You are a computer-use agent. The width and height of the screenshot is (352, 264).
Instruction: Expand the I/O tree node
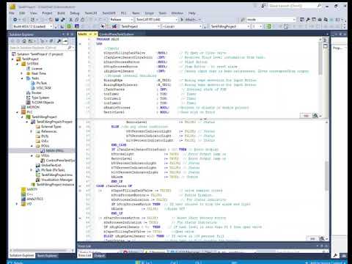[x=17, y=204]
